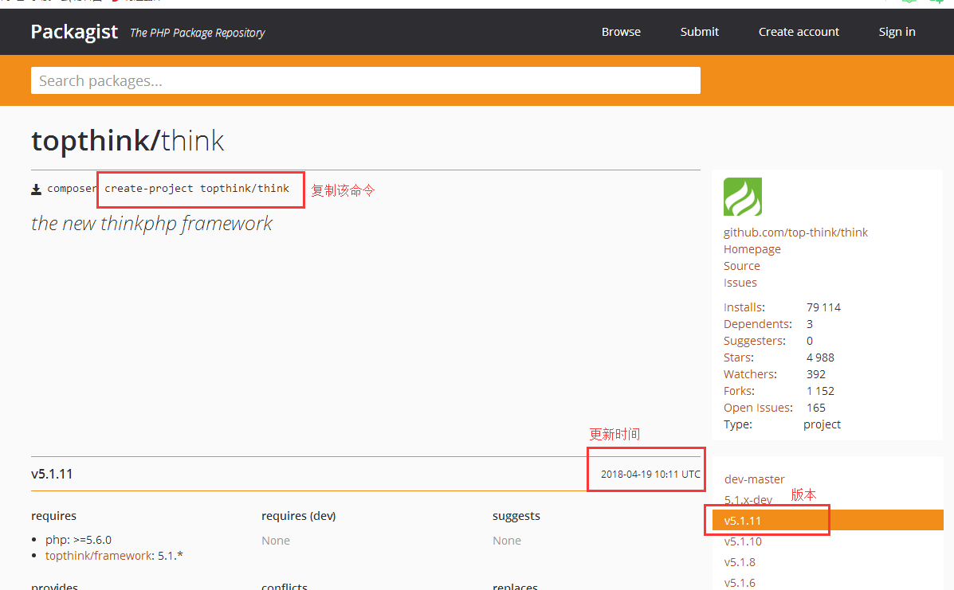This screenshot has width=954, height=590.
Task: Click the 'requires (dev)' heading
Action: pyautogui.click(x=299, y=516)
